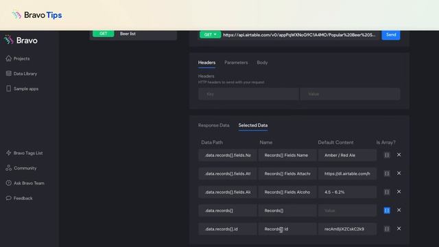Open Sample apps in sidebar

[22, 89]
